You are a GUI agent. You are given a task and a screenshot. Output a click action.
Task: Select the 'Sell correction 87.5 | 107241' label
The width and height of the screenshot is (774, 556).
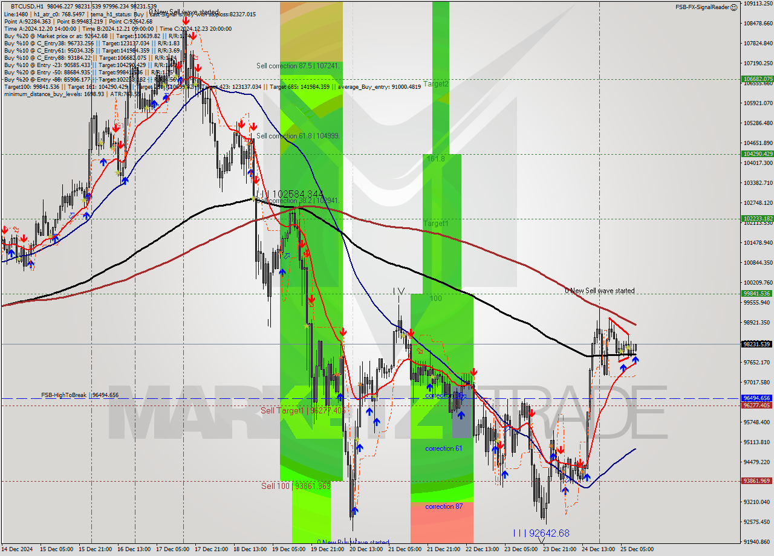point(297,66)
